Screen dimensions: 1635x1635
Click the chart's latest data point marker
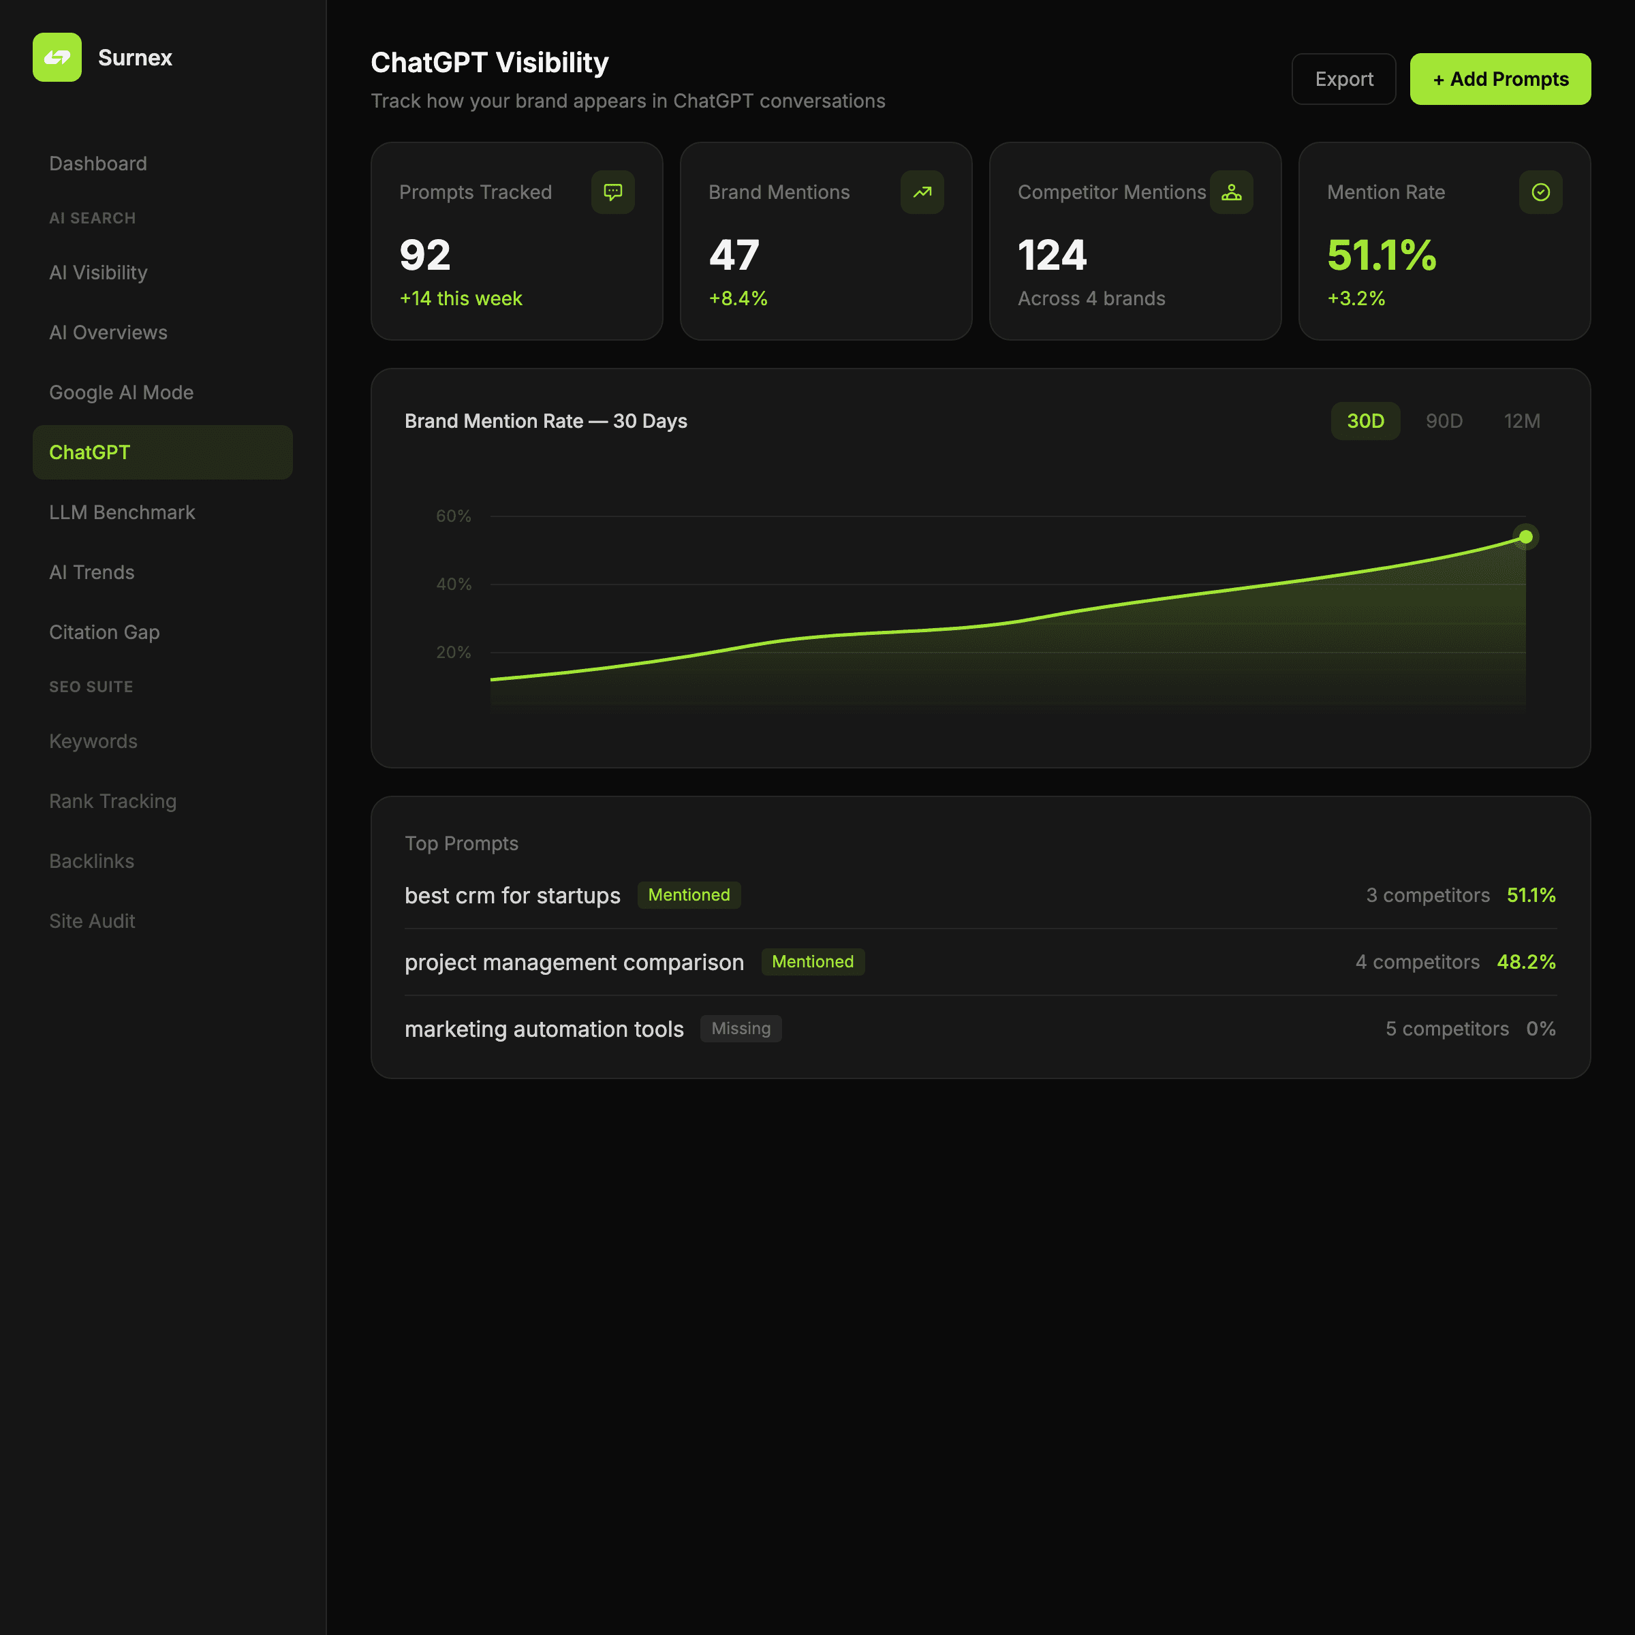pyautogui.click(x=1525, y=537)
